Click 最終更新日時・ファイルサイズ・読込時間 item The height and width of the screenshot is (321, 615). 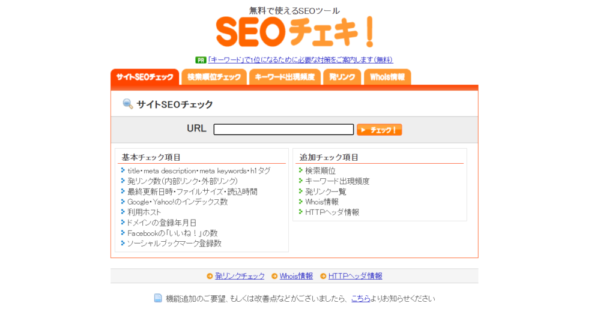[192, 191]
